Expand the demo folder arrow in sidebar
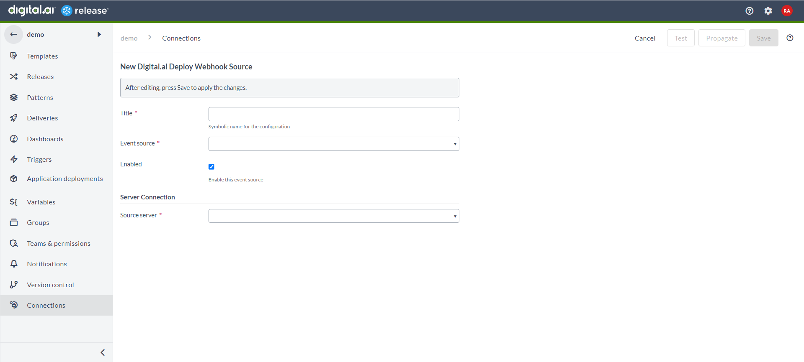The width and height of the screenshot is (804, 362). pos(99,34)
